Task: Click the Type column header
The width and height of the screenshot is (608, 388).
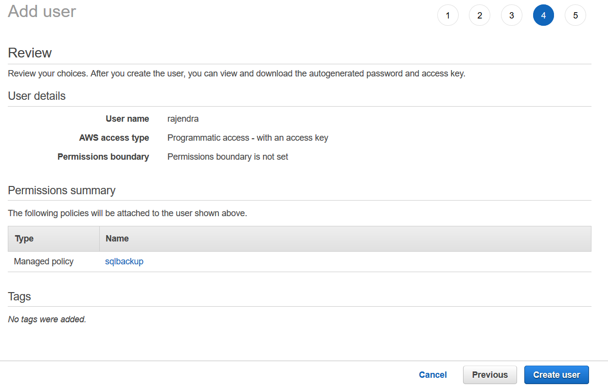Action: pyautogui.click(x=24, y=239)
